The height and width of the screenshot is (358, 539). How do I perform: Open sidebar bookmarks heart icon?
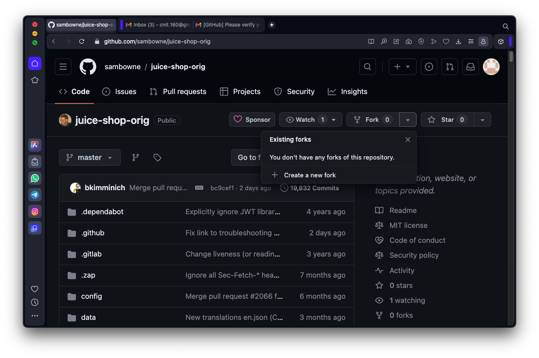pos(35,289)
